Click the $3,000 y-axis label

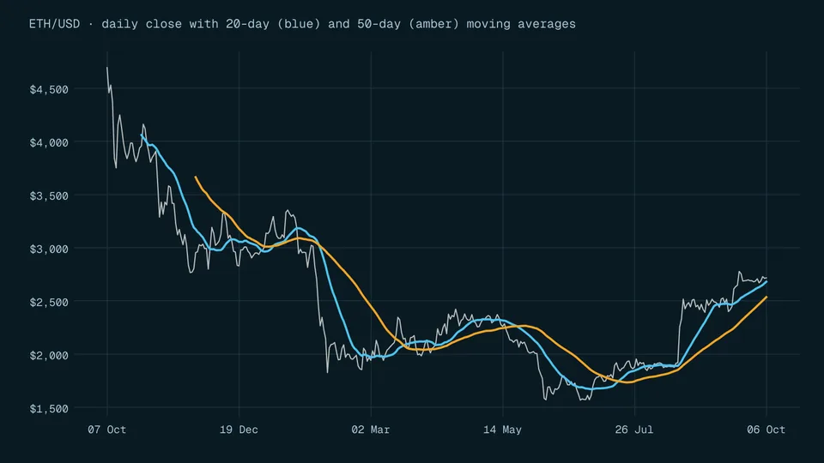tap(49, 250)
